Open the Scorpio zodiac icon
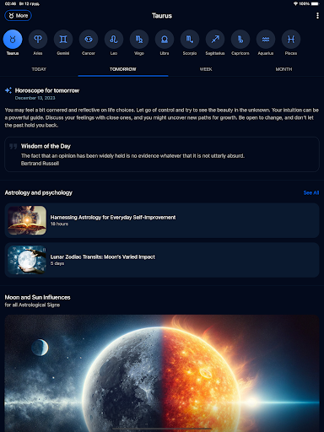The height and width of the screenshot is (432, 324). pyautogui.click(x=190, y=39)
